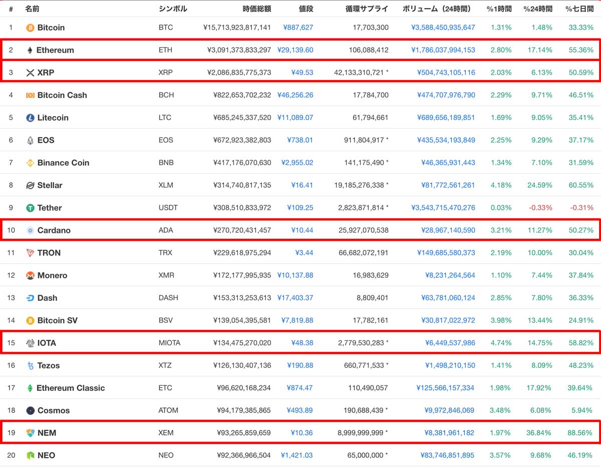Open the Stellar name link

point(50,185)
